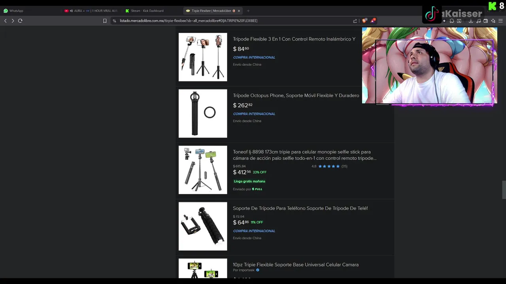The image size is (506, 284).
Task: Click the '11% OFF' discount label
Action: (x=257, y=222)
